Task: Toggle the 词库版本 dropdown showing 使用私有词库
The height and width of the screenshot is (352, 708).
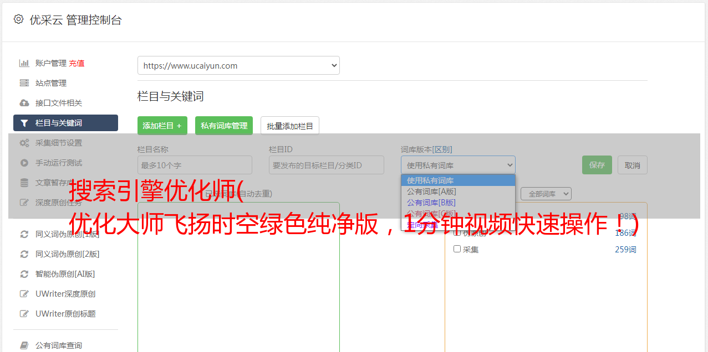Action: 458,165
